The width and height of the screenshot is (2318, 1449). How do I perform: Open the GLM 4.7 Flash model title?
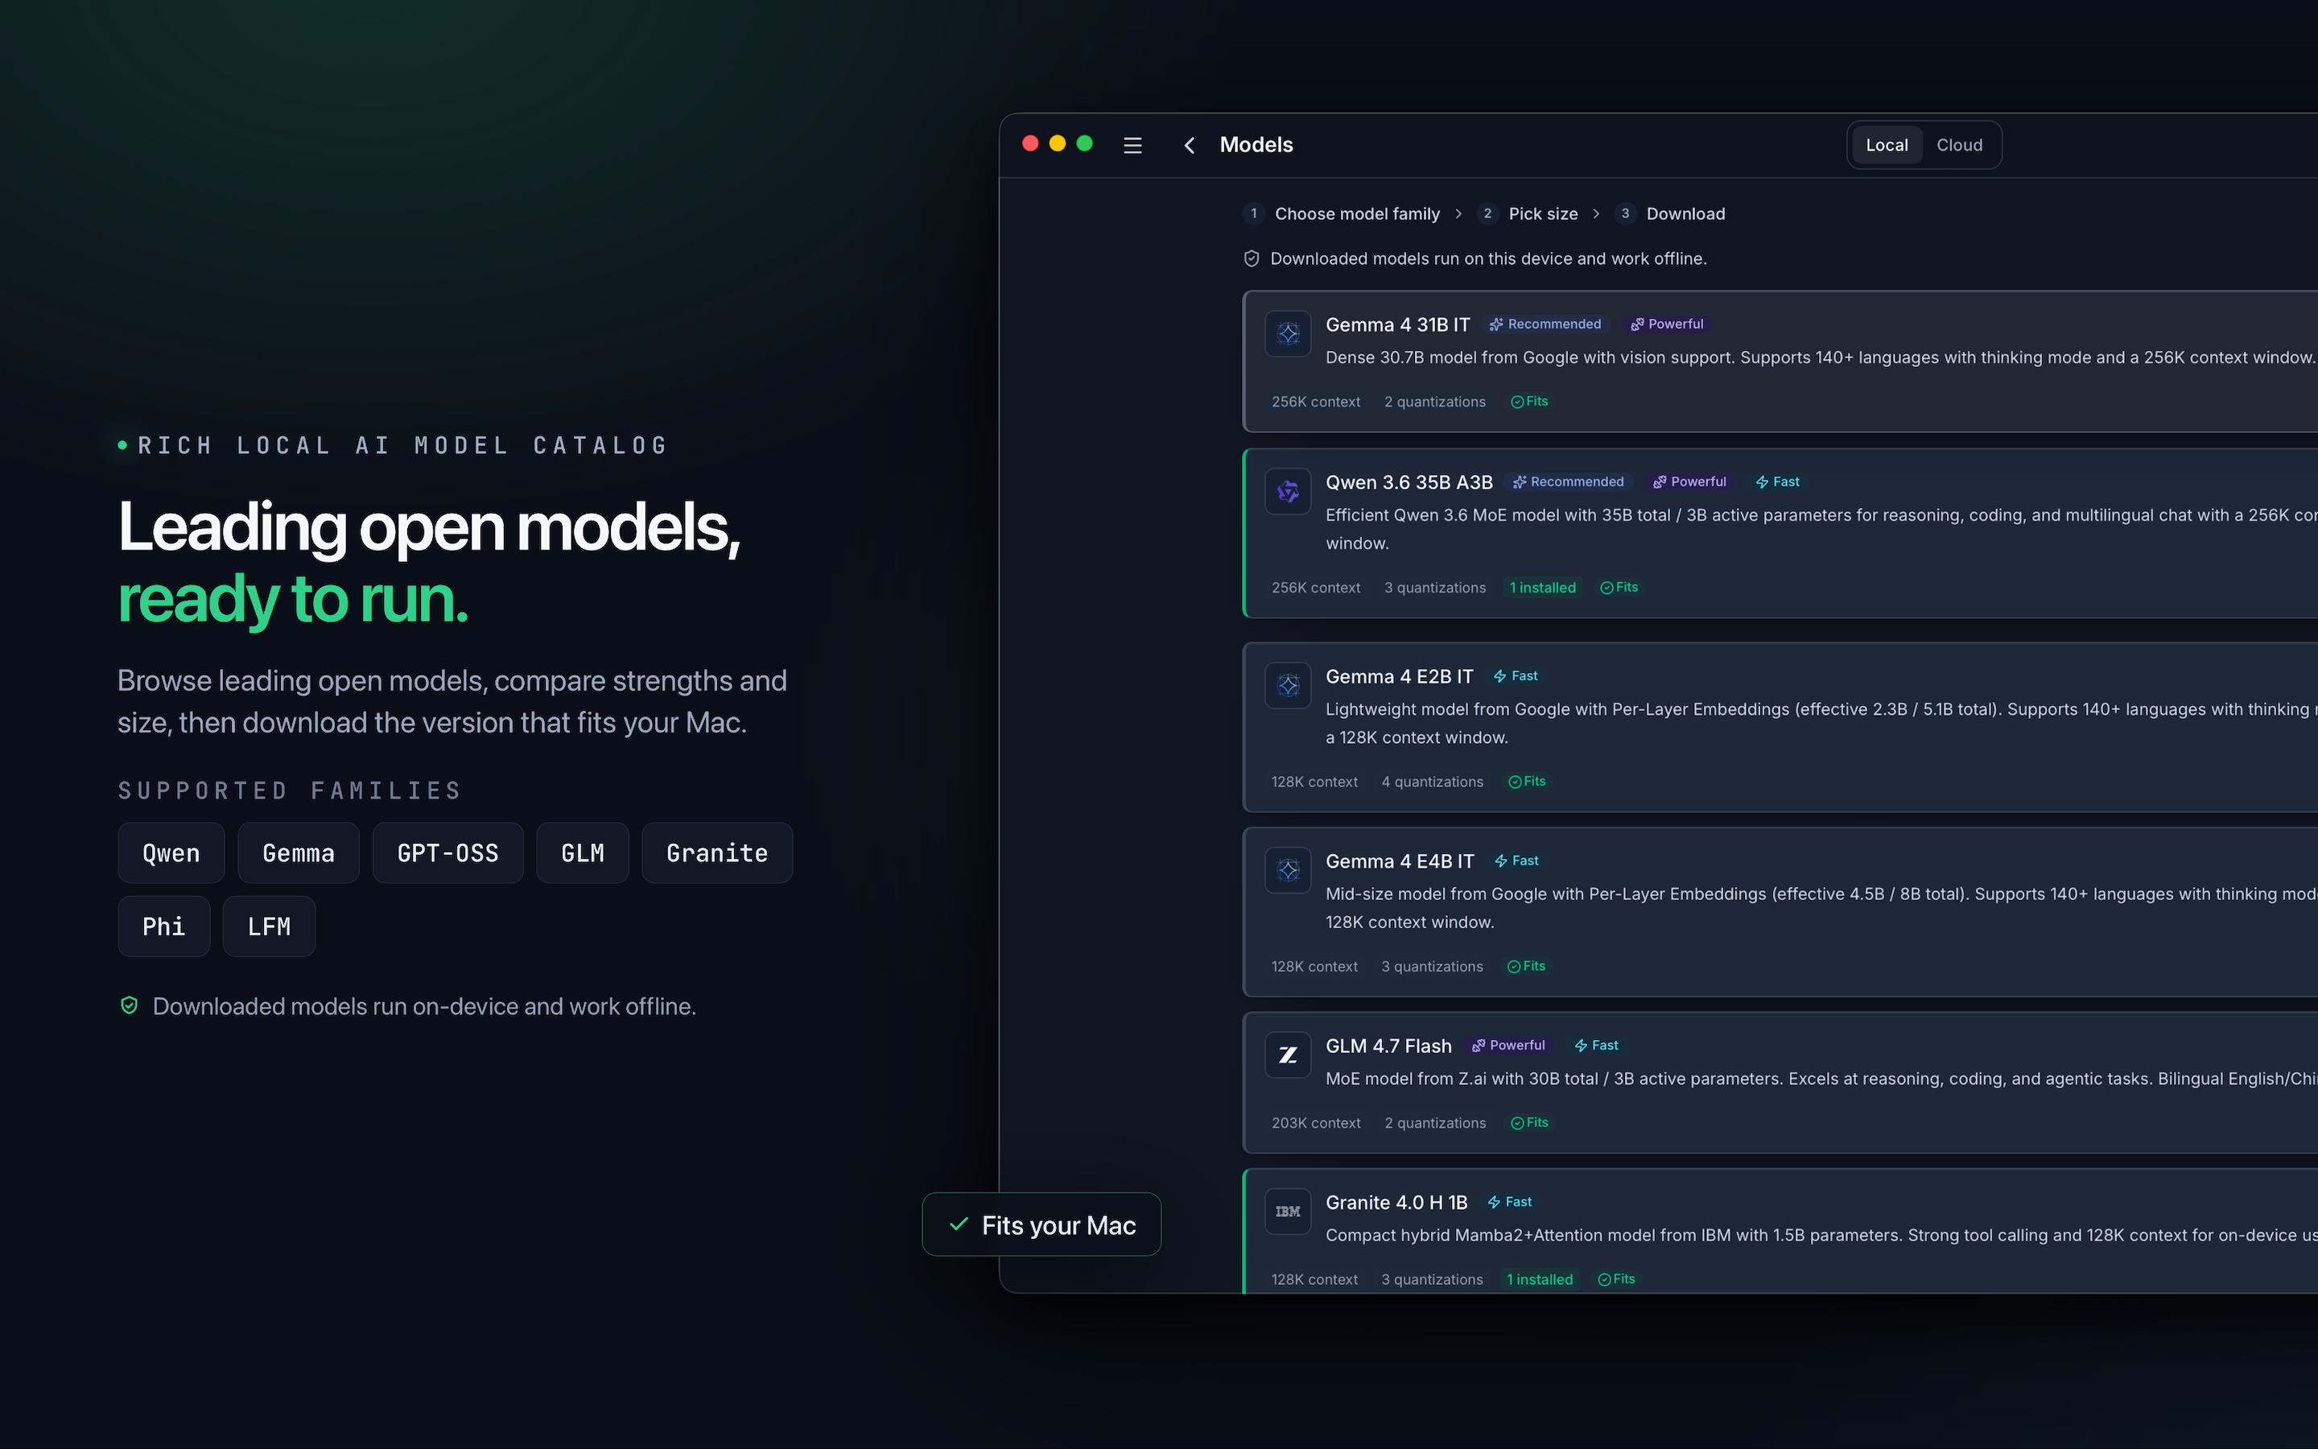(x=1388, y=1046)
